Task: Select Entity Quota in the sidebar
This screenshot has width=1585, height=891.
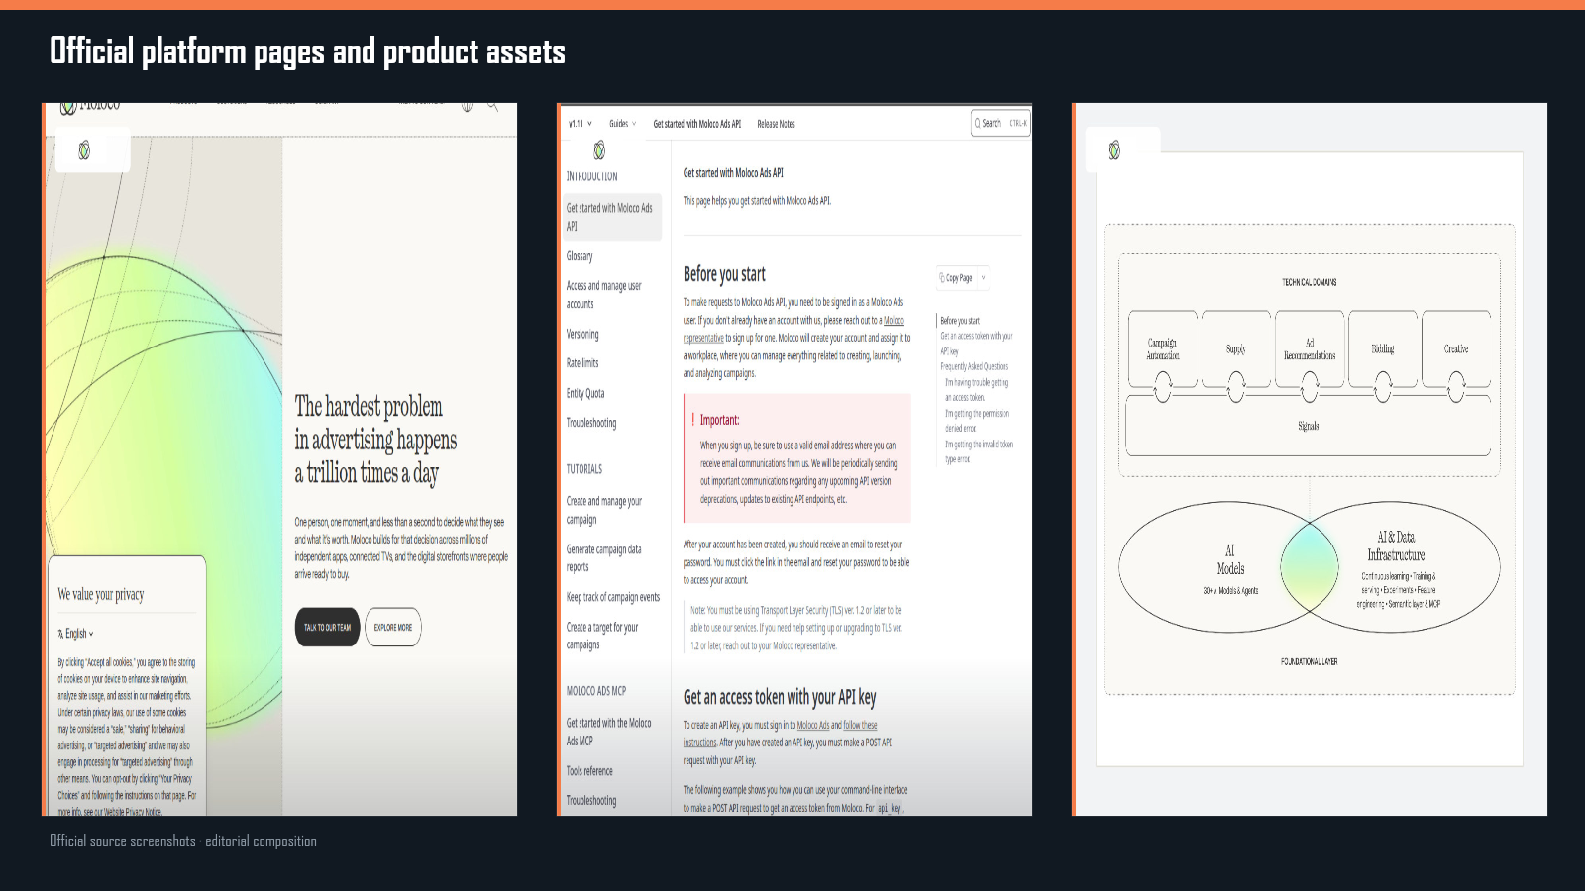Action: pyautogui.click(x=585, y=394)
